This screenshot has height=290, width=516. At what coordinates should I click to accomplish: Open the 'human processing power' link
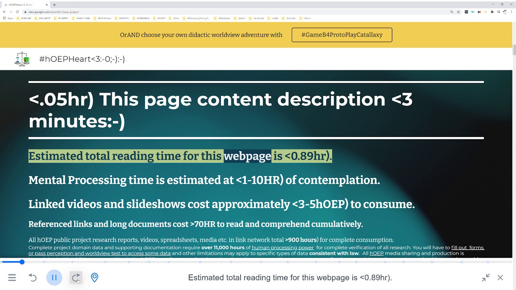tap(283, 247)
